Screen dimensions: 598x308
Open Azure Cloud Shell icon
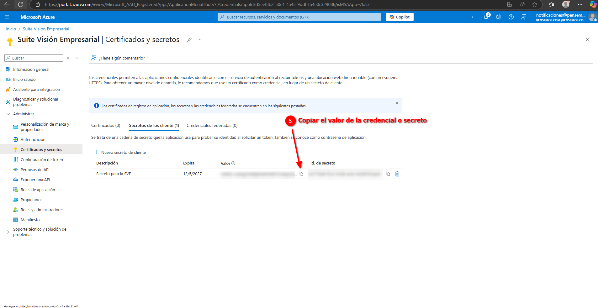(x=474, y=17)
